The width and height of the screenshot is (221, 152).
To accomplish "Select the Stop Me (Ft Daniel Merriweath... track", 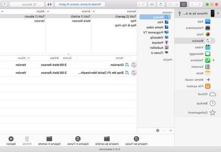I will pyautogui.click(x=101, y=73).
